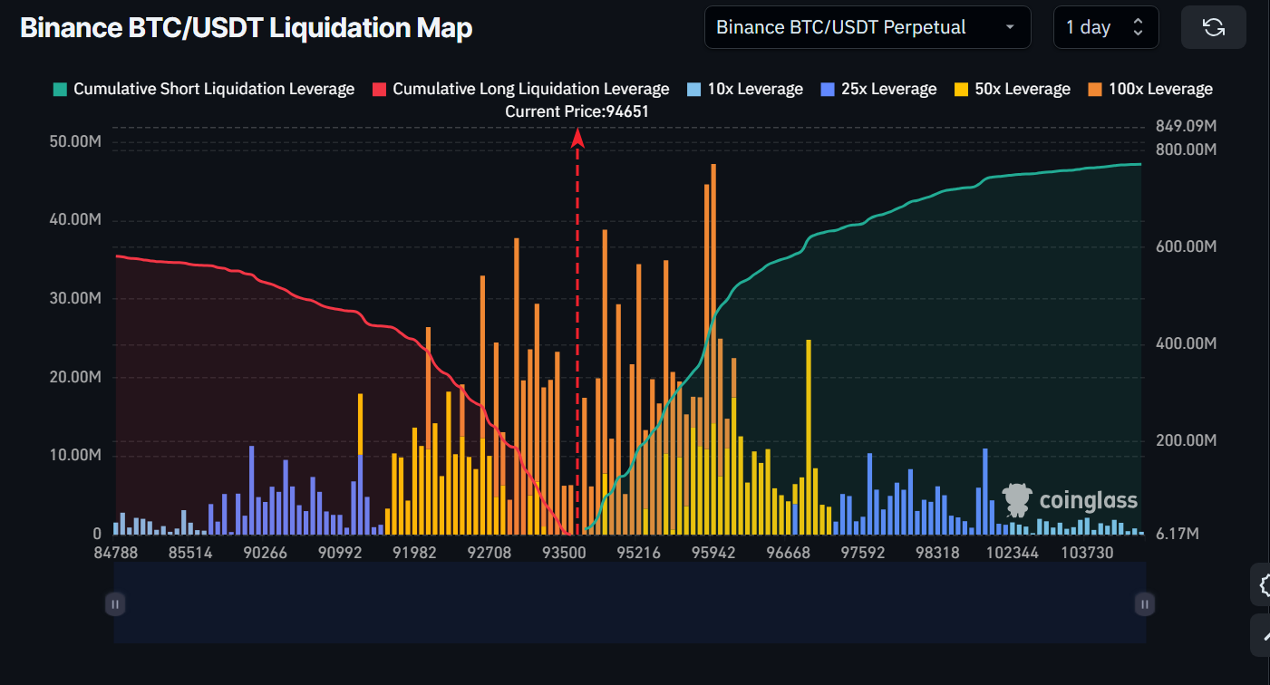Viewport: 1270px width, 685px height.
Task: Click the tall yellow bar near 96668
Action: pyautogui.click(x=808, y=437)
